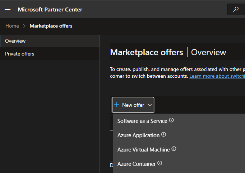This screenshot has width=245, height=173.
Task: Choose Azure Container offer type
Action: [x=137, y=164]
